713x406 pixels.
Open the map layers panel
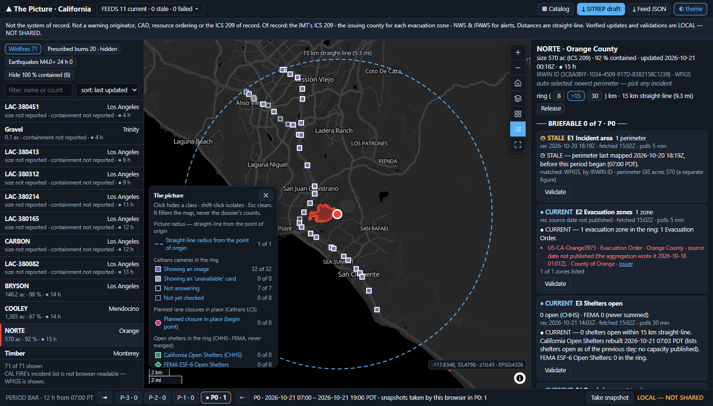[517, 98]
